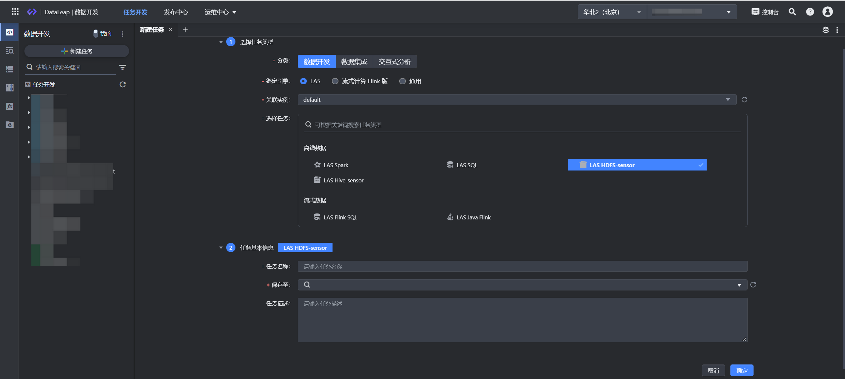Select the 数据集成 category tab
The height and width of the screenshot is (379, 845).
coord(354,62)
